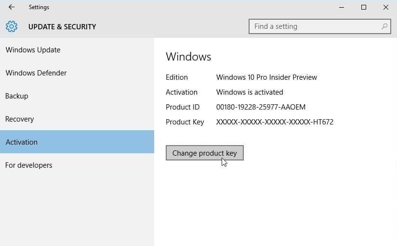Click the Product ID value 00180-19228-25977-AAOEM
This screenshot has width=397, height=246.
pos(261,107)
